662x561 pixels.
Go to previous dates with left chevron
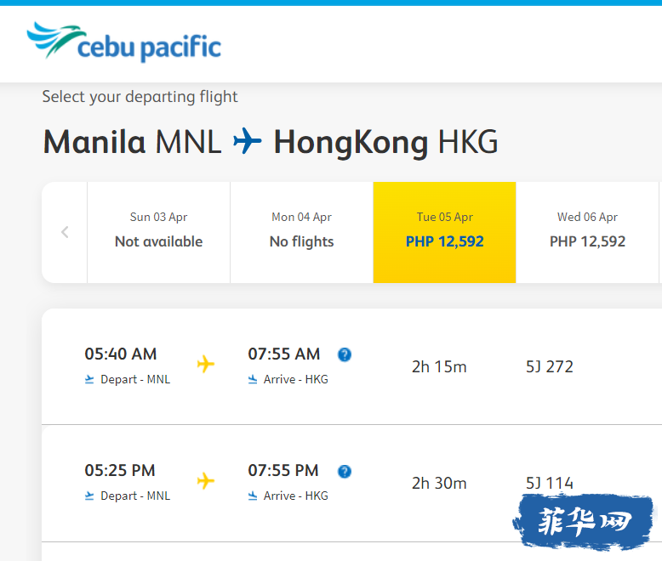pos(65,232)
